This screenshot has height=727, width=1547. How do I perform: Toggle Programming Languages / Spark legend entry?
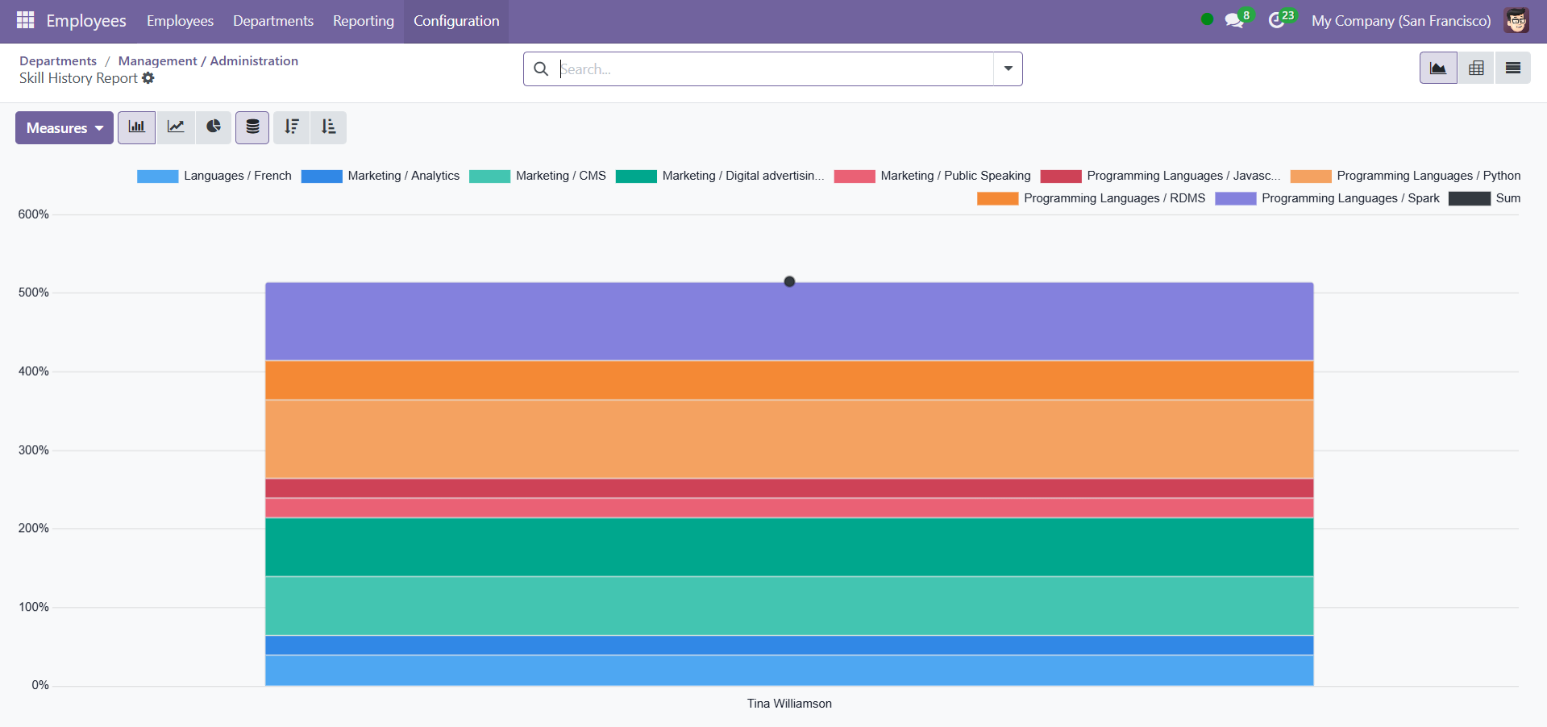click(1328, 198)
